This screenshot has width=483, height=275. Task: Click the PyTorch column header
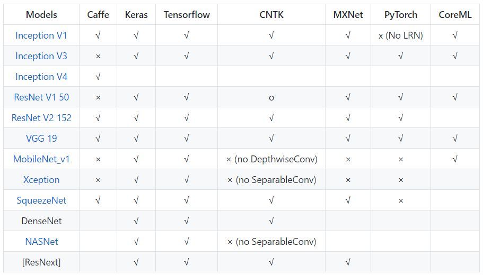tap(401, 15)
